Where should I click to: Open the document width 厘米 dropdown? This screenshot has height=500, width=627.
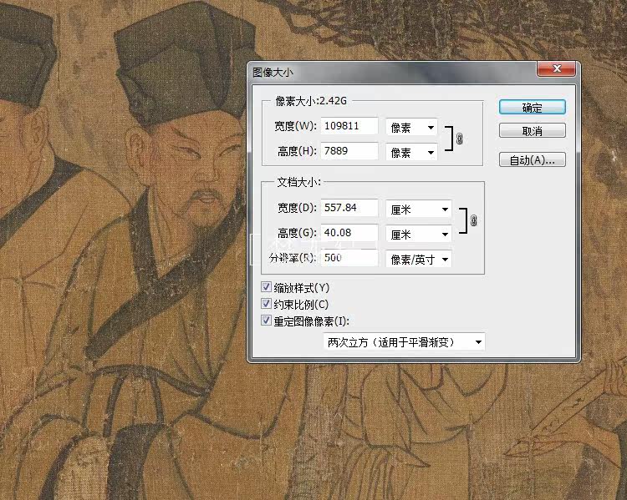pyautogui.click(x=419, y=210)
